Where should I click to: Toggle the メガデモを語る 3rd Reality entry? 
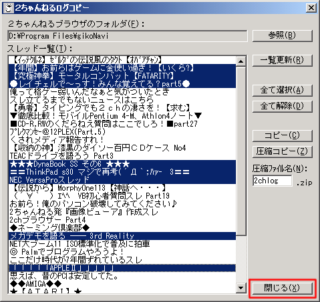click(x=122, y=236)
